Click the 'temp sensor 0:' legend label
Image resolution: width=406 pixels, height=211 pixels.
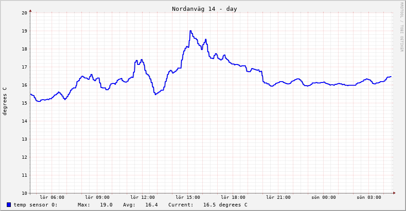point(35,205)
